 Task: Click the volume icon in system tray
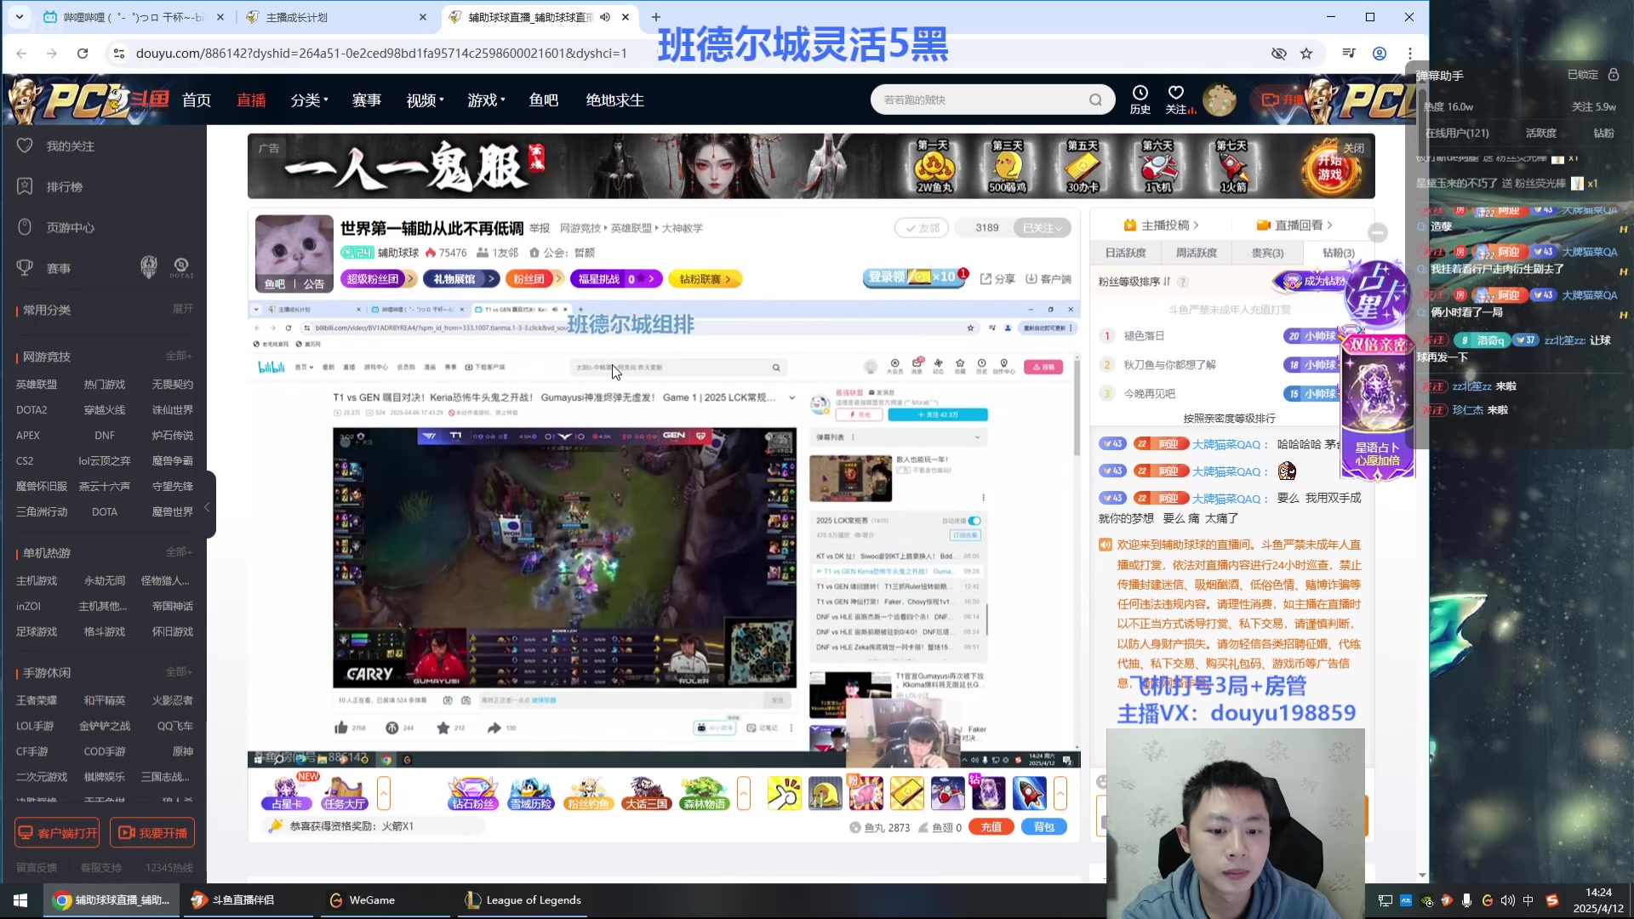point(1507,900)
